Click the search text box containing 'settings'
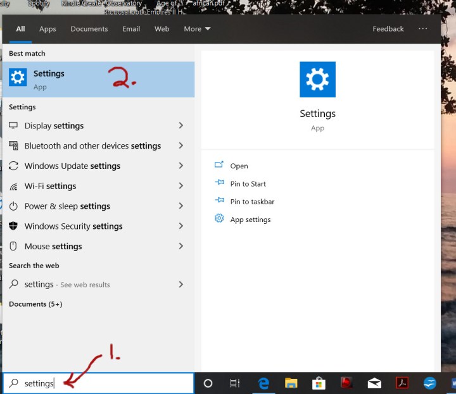456x394 pixels. 101,383
